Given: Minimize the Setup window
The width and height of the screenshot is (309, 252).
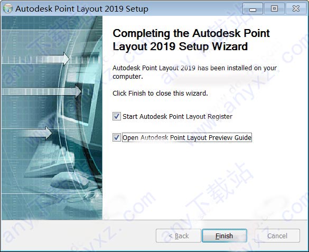Looking at the screenshot, I should tap(252, 8).
